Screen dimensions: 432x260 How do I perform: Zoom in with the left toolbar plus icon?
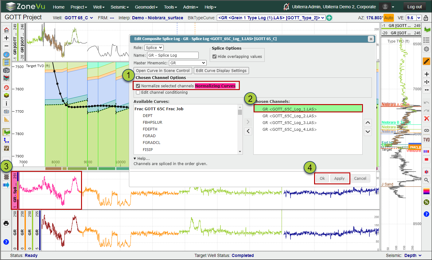[6, 38]
